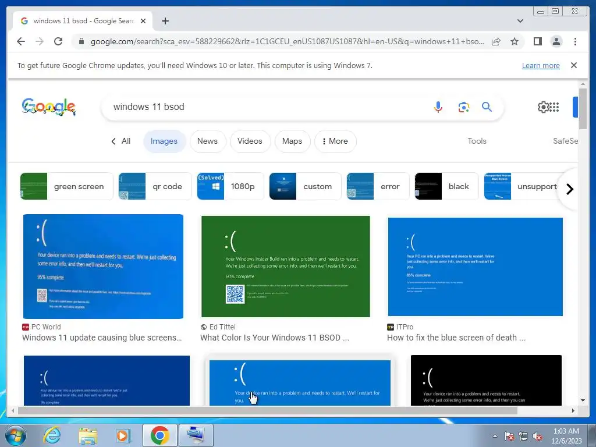The width and height of the screenshot is (596, 447).
Task: Launch Internet Explorer from taskbar
Action: (x=52, y=435)
